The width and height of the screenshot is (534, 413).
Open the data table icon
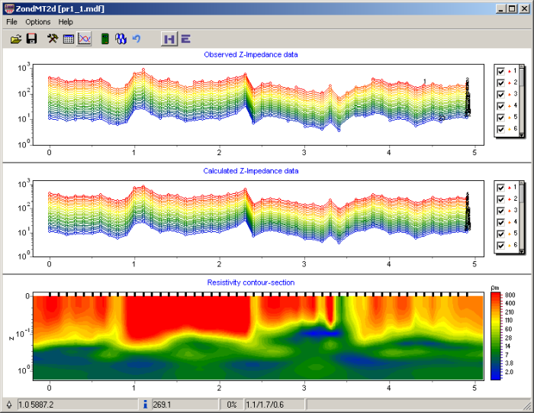coord(69,39)
